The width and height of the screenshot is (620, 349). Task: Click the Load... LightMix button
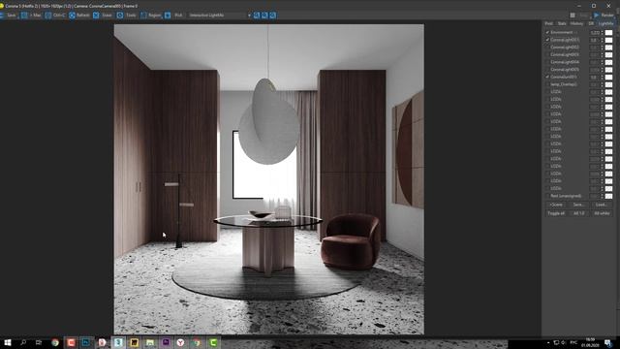(602, 205)
